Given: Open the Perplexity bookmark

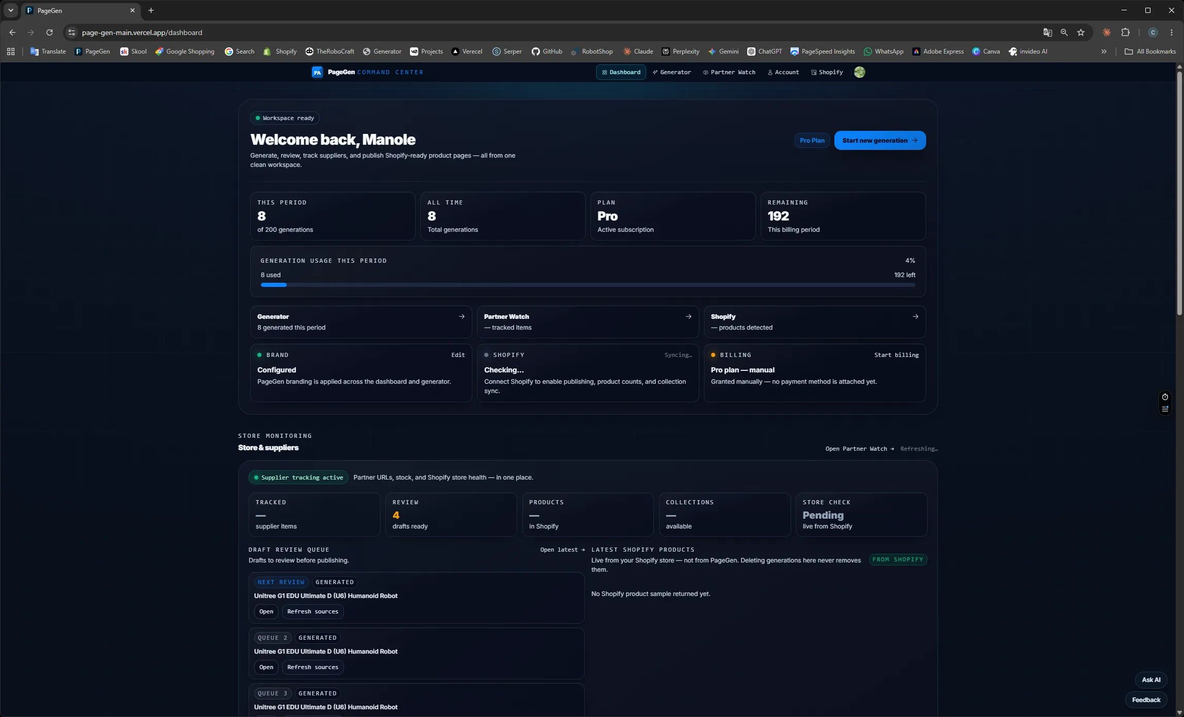Looking at the screenshot, I should pos(681,52).
